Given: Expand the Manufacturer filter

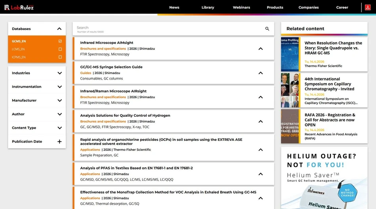Looking at the screenshot, I should tap(59, 101).
